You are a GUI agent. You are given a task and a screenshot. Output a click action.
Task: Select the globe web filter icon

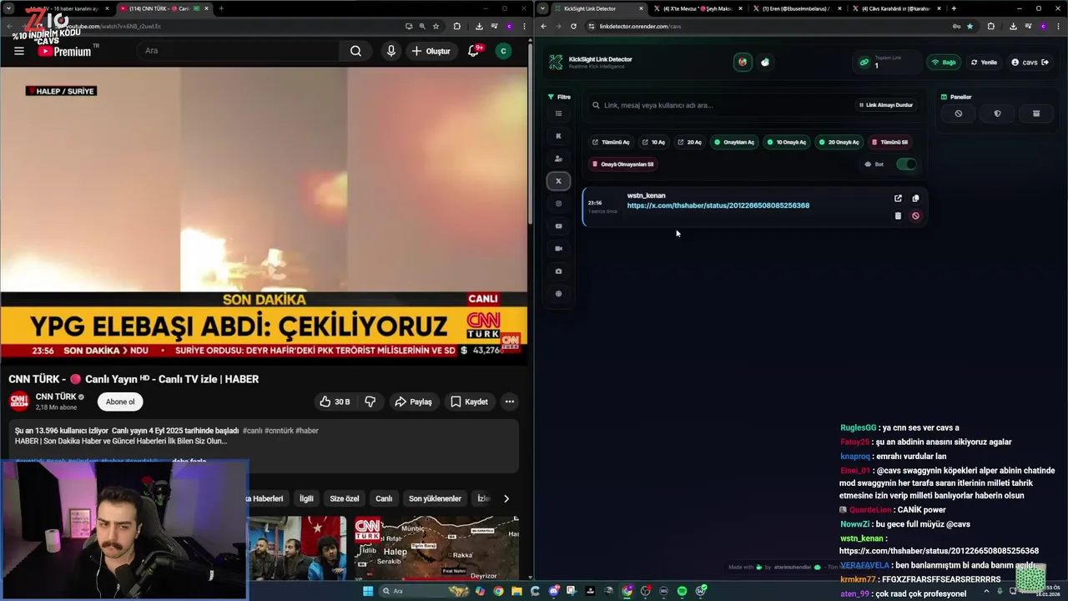click(558, 293)
